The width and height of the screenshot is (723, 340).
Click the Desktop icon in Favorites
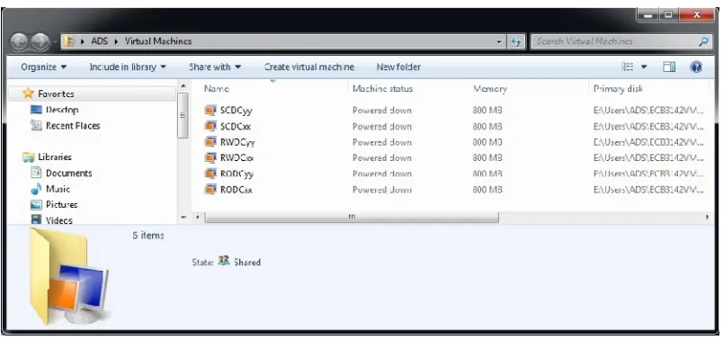36,110
